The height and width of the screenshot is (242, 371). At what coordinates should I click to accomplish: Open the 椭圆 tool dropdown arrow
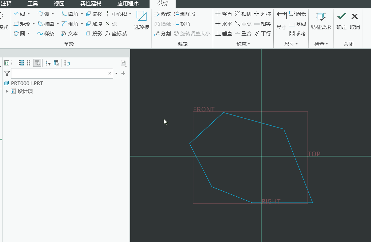click(x=58, y=24)
